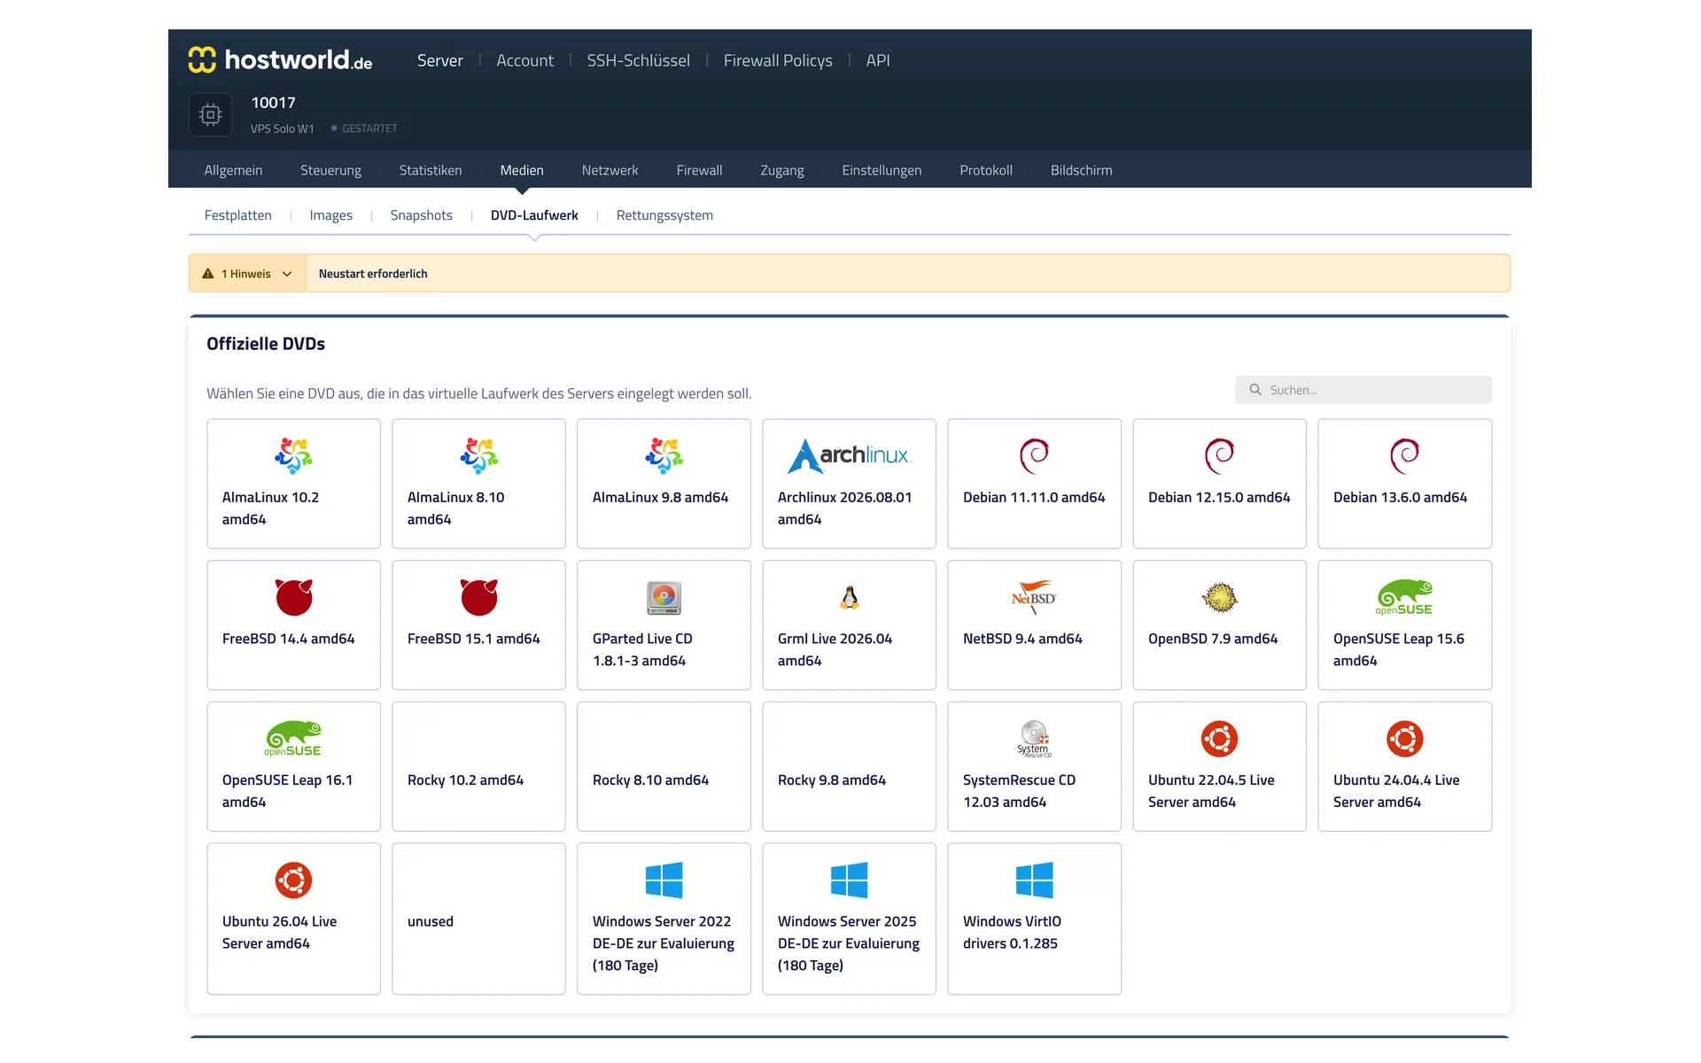Click the warning triangle icon in Hinweis
1701x1063 pixels.
coord(208,274)
